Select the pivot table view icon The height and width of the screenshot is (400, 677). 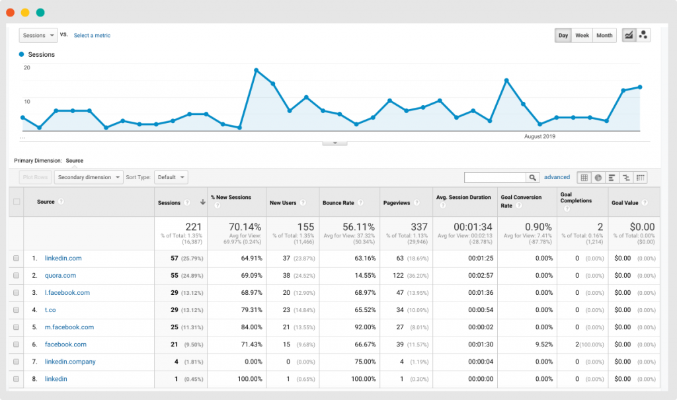click(x=641, y=177)
